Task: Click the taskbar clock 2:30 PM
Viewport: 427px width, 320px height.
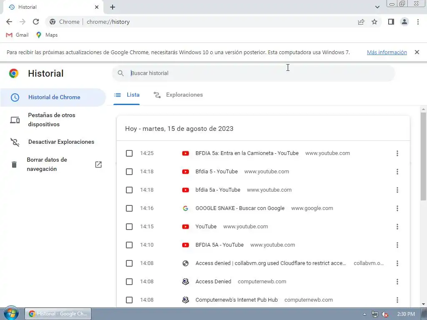Action: pos(406,314)
